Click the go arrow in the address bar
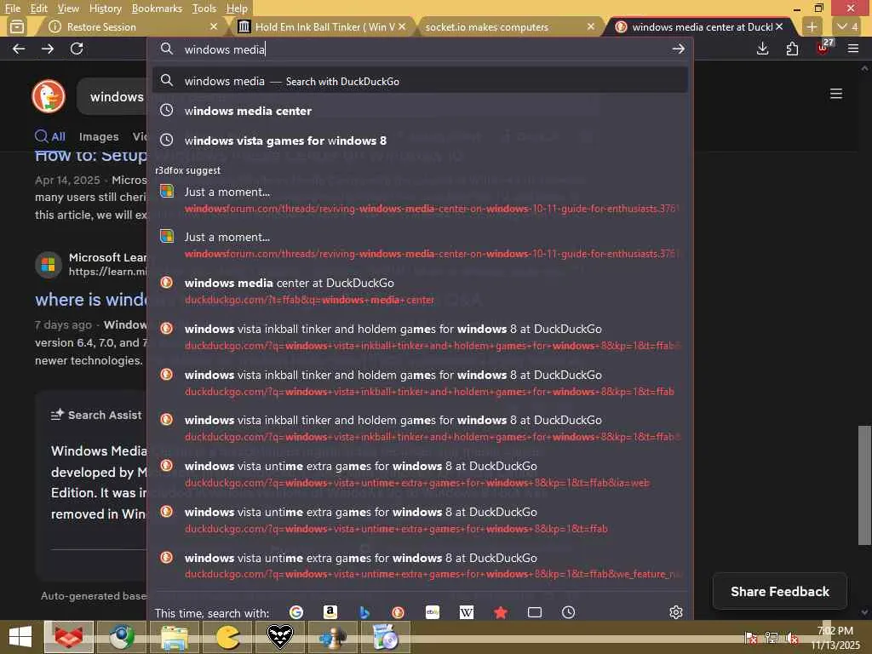Viewport: 872px width, 654px height. coord(678,49)
